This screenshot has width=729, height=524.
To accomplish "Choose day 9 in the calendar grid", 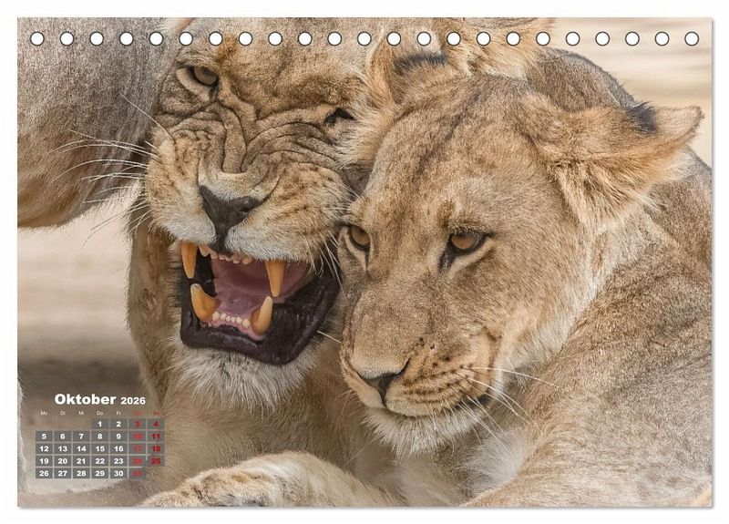I will 118,437.
